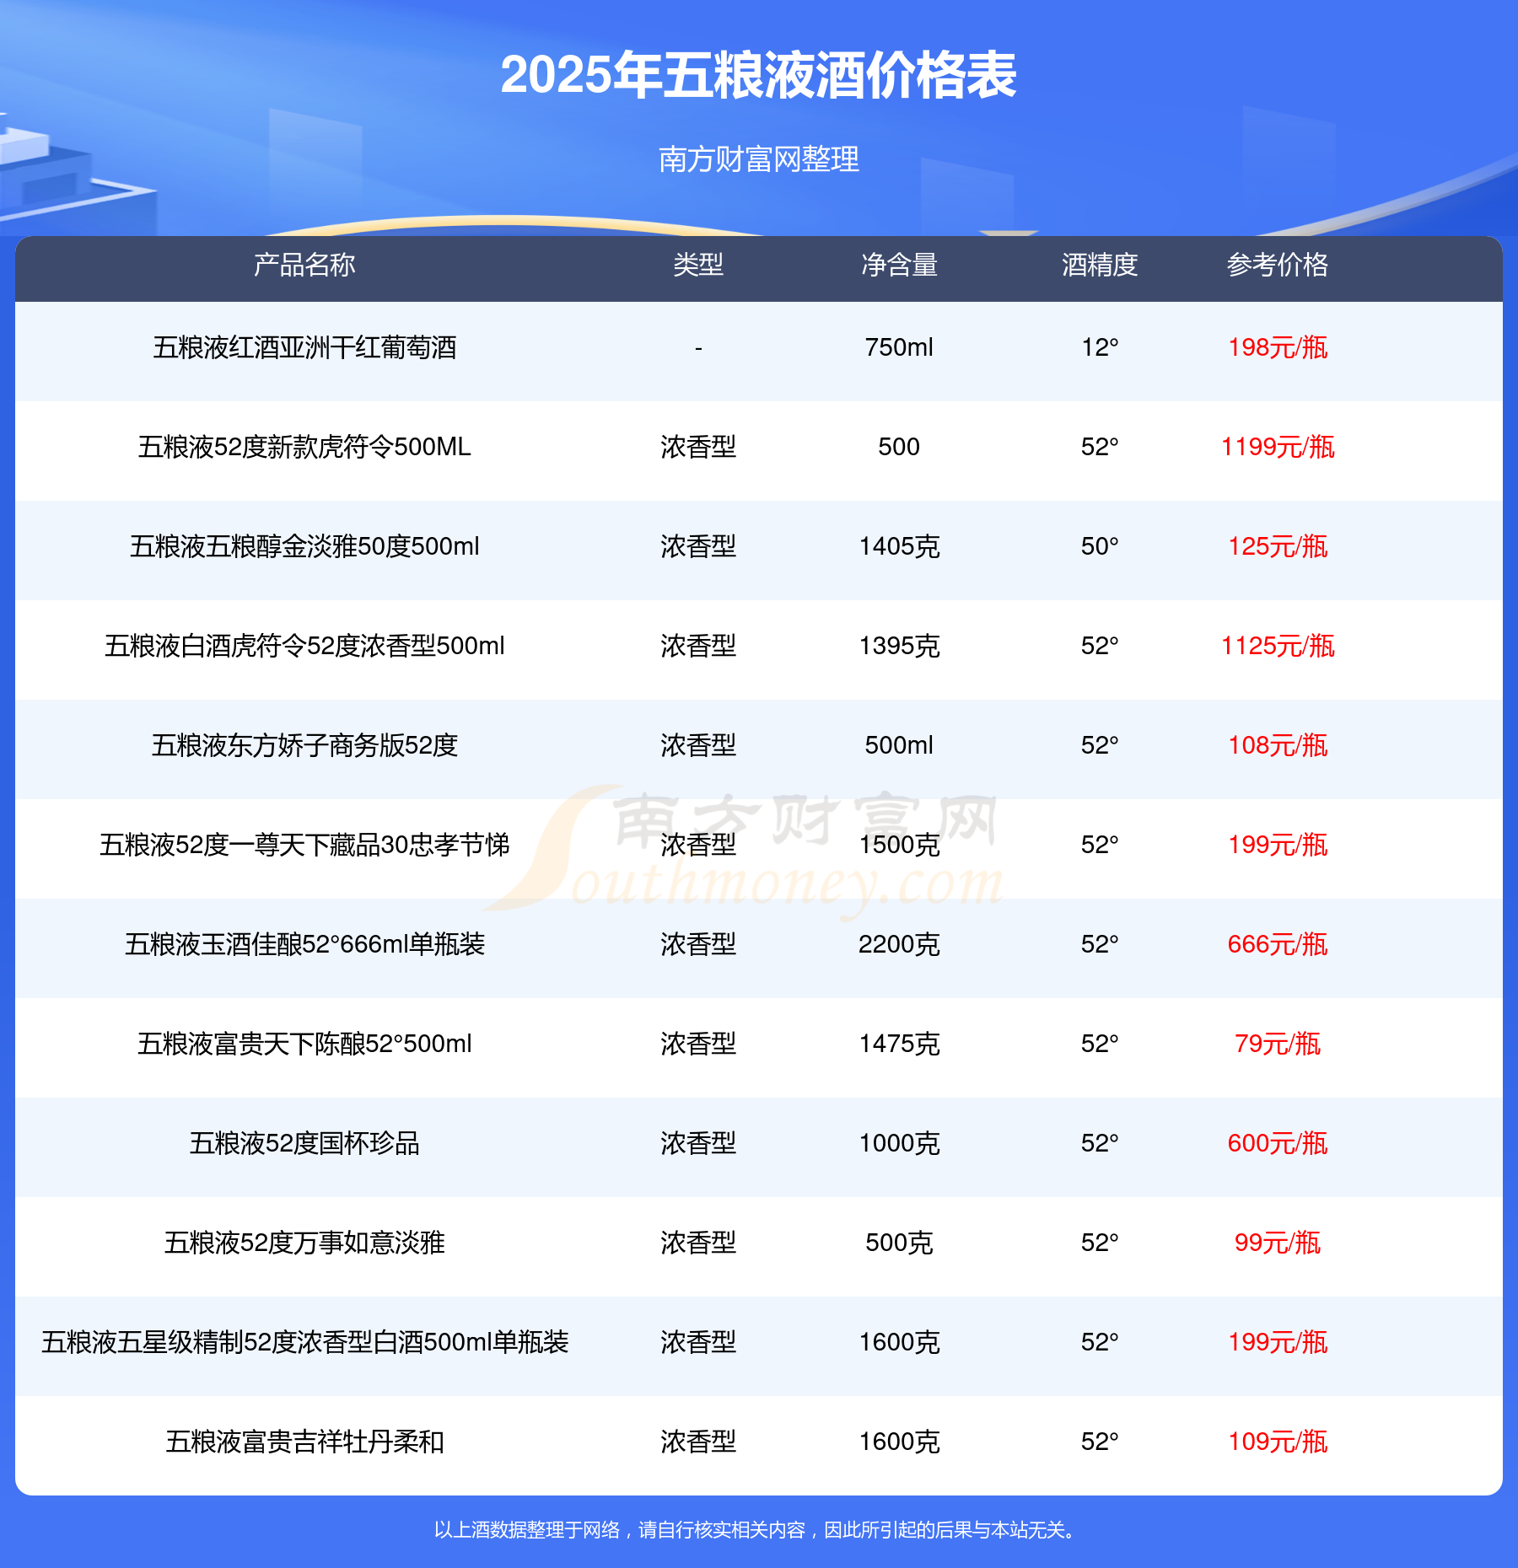Image resolution: width=1518 pixels, height=1568 pixels.
Task: Click the alcohol value 12°
Action: pos(1100,347)
